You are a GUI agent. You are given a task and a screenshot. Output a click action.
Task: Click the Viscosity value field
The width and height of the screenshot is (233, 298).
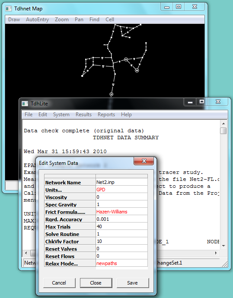click(121, 197)
